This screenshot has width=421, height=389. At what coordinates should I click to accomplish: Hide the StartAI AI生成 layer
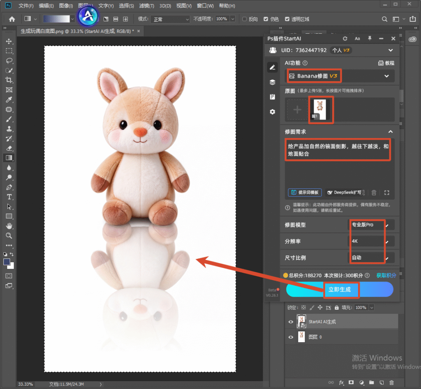click(x=291, y=322)
